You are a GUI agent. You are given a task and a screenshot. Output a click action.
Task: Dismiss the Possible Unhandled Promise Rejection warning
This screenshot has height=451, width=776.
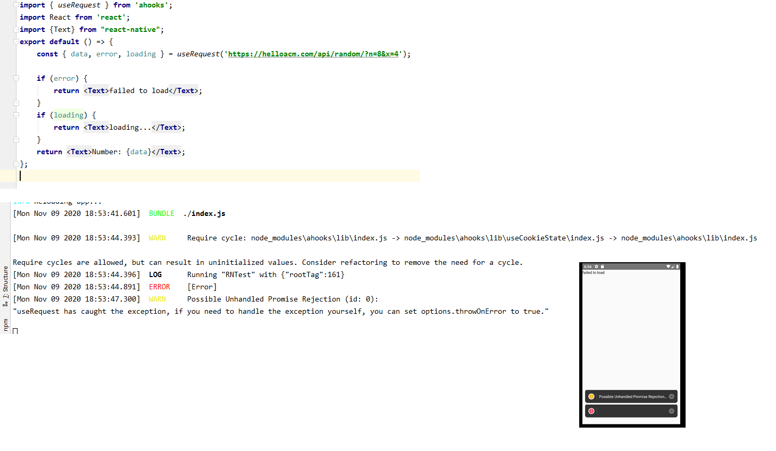point(671,397)
